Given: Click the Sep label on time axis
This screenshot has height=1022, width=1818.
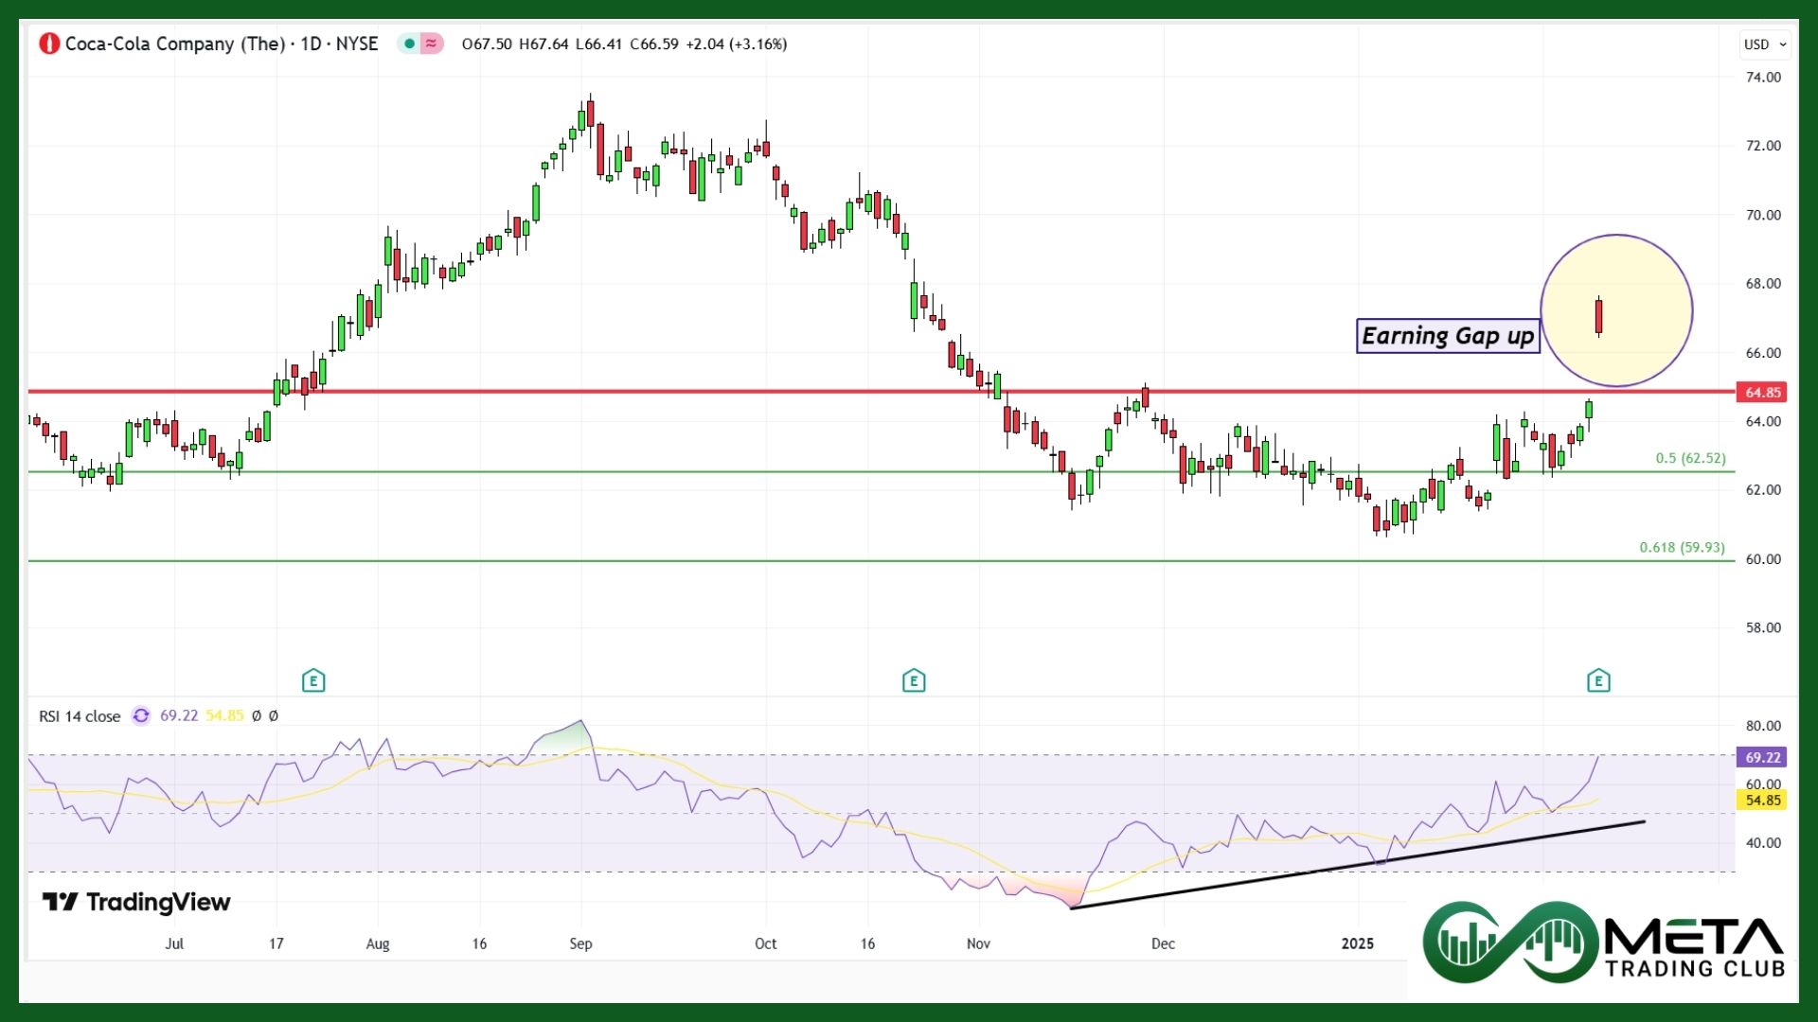Looking at the screenshot, I should (580, 943).
